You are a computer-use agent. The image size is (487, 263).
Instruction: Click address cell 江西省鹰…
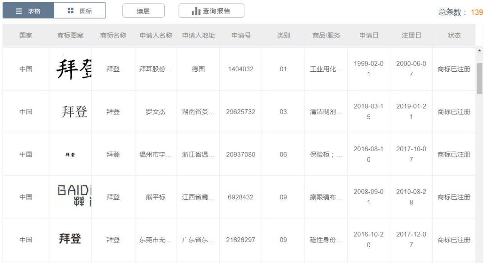pos(198,197)
